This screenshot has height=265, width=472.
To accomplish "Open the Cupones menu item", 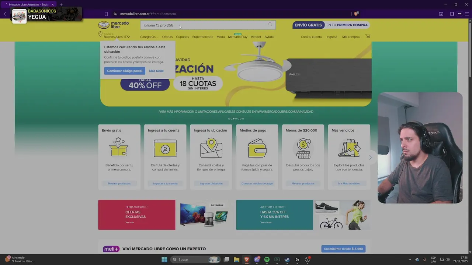I will (182, 37).
